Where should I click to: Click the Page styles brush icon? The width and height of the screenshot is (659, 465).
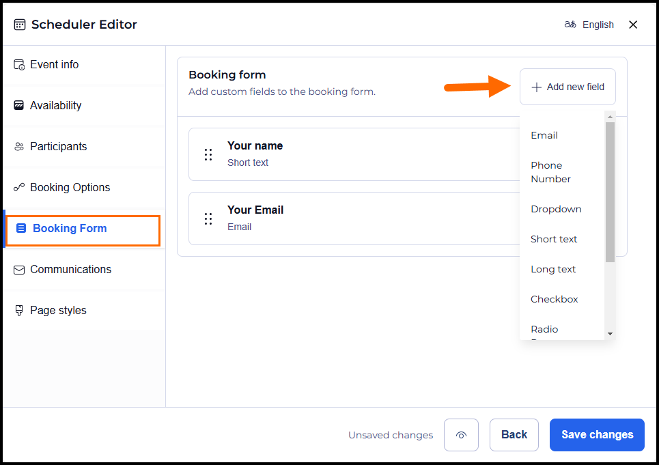point(19,311)
